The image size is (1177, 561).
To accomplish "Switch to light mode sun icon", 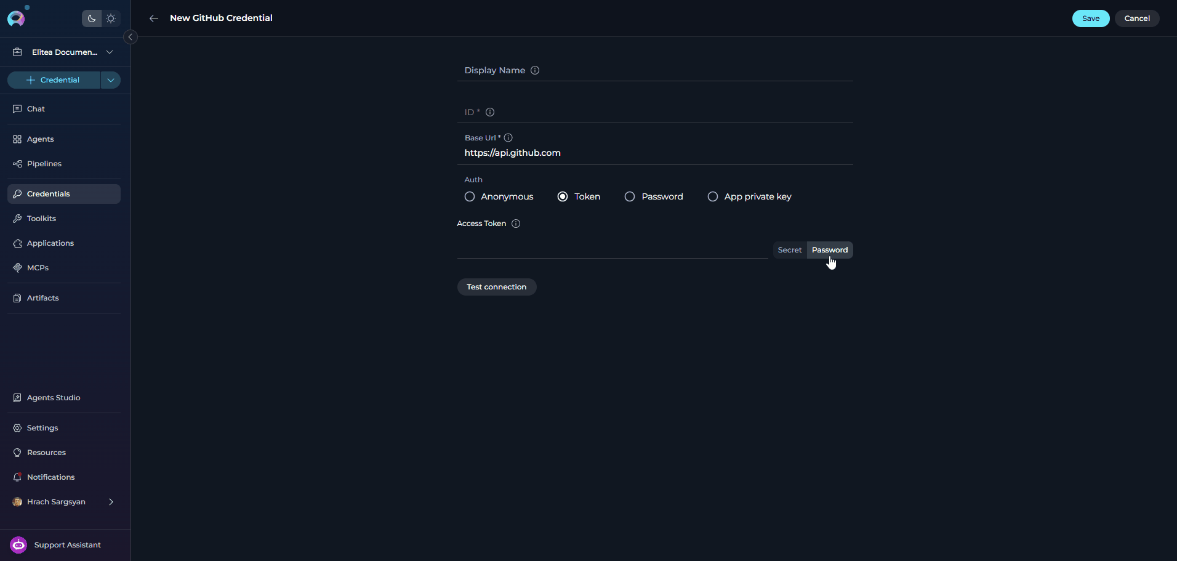I will [111, 18].
